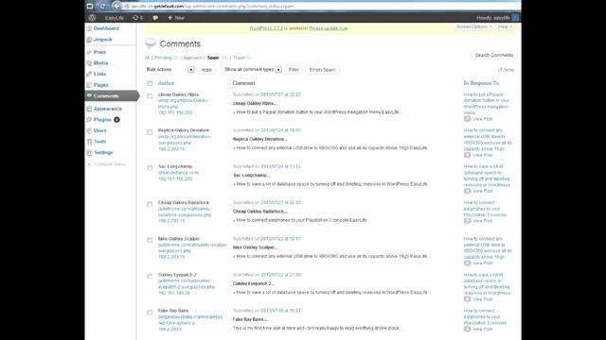Image resolution: width=606 pixels, height=340 pixels.
Task: Show All comments filter
Action: [147, 58]
